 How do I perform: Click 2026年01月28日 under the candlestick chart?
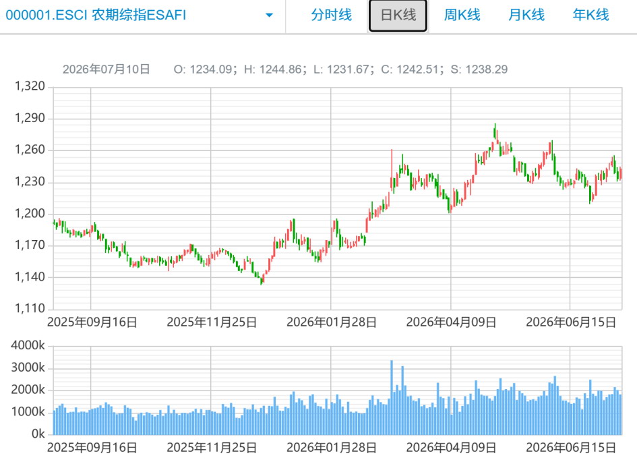point(332,322)
